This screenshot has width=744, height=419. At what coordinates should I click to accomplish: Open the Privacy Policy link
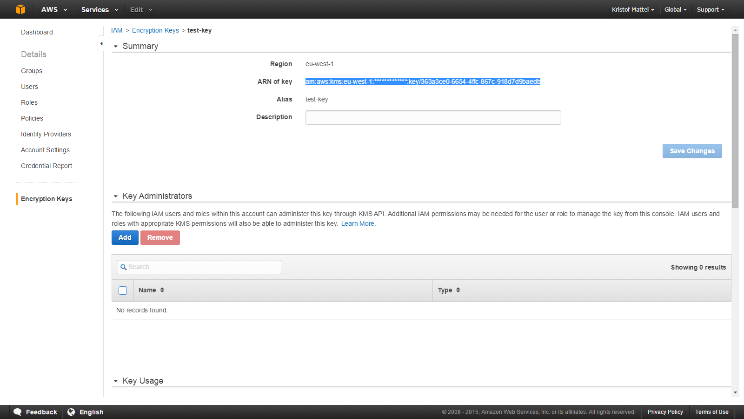click(x=665, y=412)
